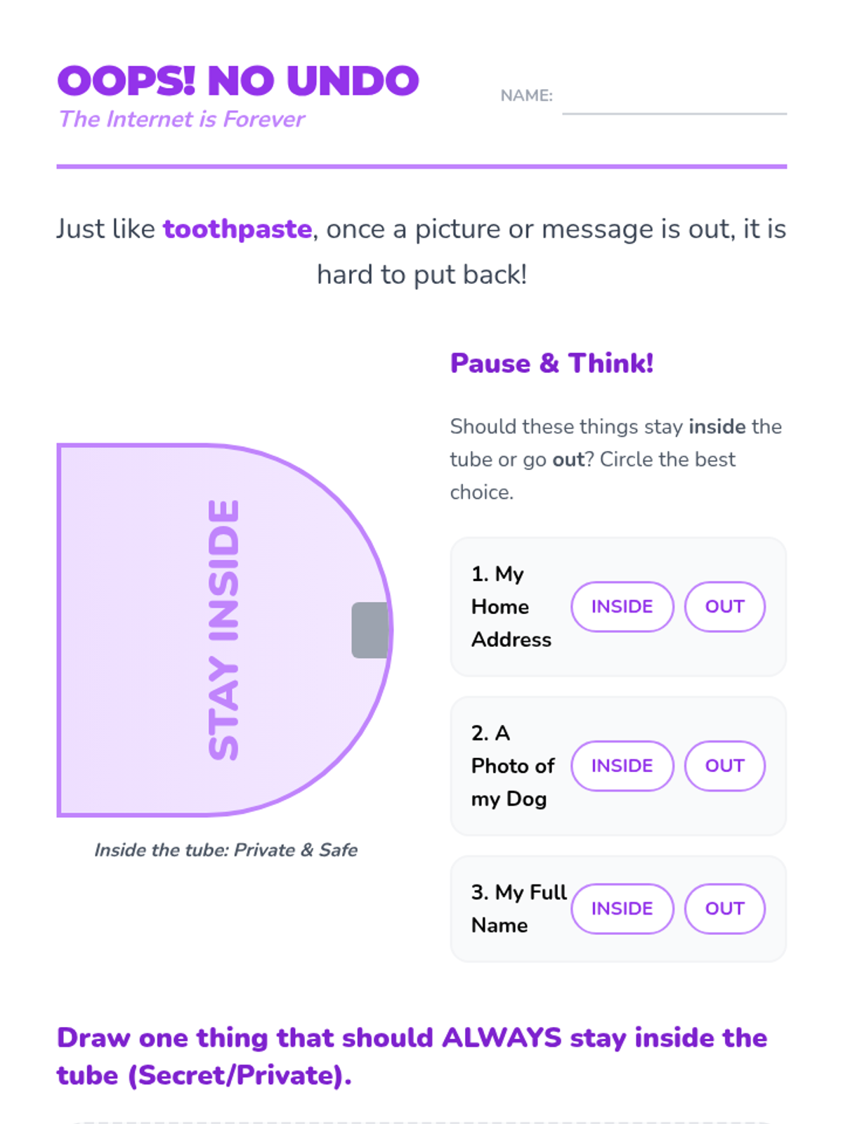Click the caption Inside the tube: Private & Safe
The image size is (843, 1124).
(x=226, y=850)
